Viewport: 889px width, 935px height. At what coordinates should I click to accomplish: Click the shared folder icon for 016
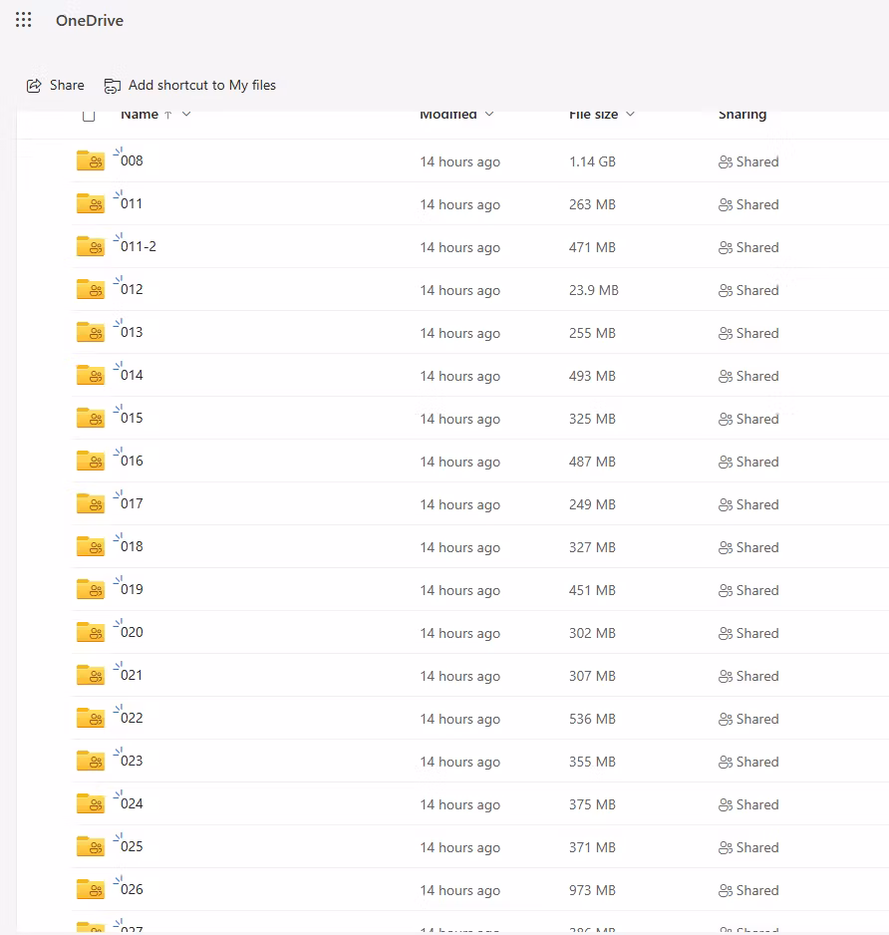pyautogui.click(x=91, y=462)
